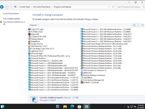Click the taskbar clock and date
This screenshot has width=145, height=109.
[x=141, y=106]
